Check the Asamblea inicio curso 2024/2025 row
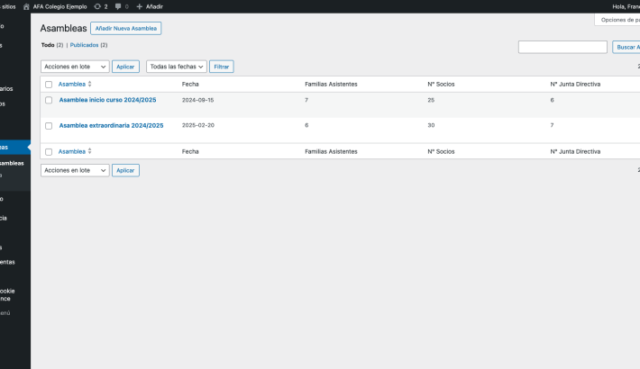Screen dimensions: 640x369 tap(49, 100)
